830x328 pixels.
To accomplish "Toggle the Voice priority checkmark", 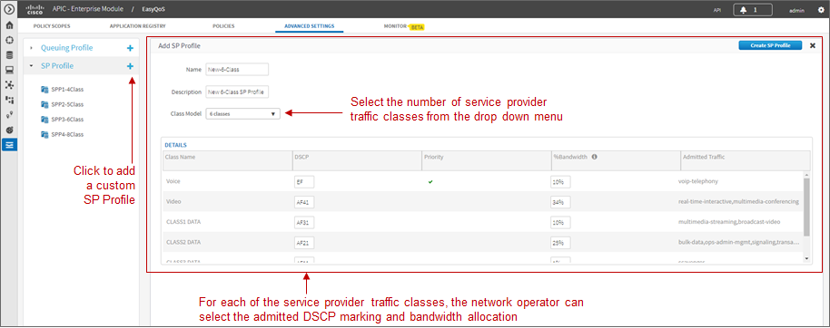I will click(x=430, y=182).
